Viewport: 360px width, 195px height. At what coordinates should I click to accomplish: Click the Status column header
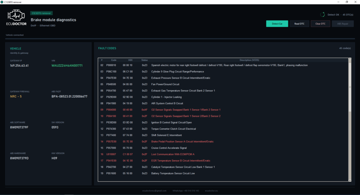point(144,60)
